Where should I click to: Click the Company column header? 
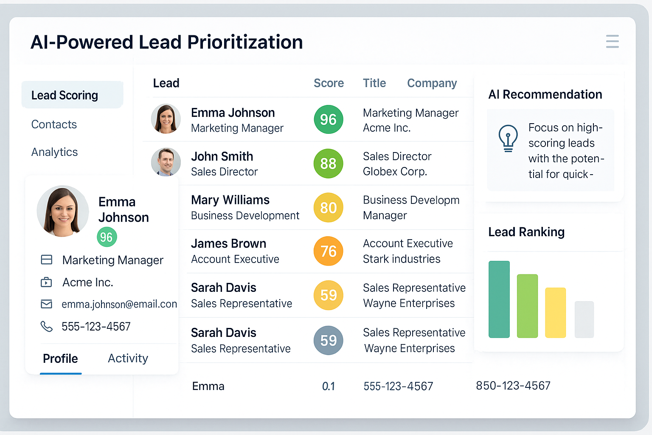coord(432,83)
